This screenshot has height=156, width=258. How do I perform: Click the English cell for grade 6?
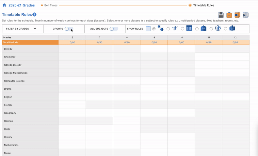[72, 97]
